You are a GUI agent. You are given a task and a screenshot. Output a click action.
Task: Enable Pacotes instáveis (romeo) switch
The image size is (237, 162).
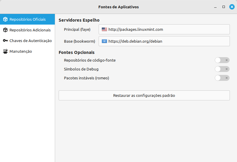[x=222, y=78]
